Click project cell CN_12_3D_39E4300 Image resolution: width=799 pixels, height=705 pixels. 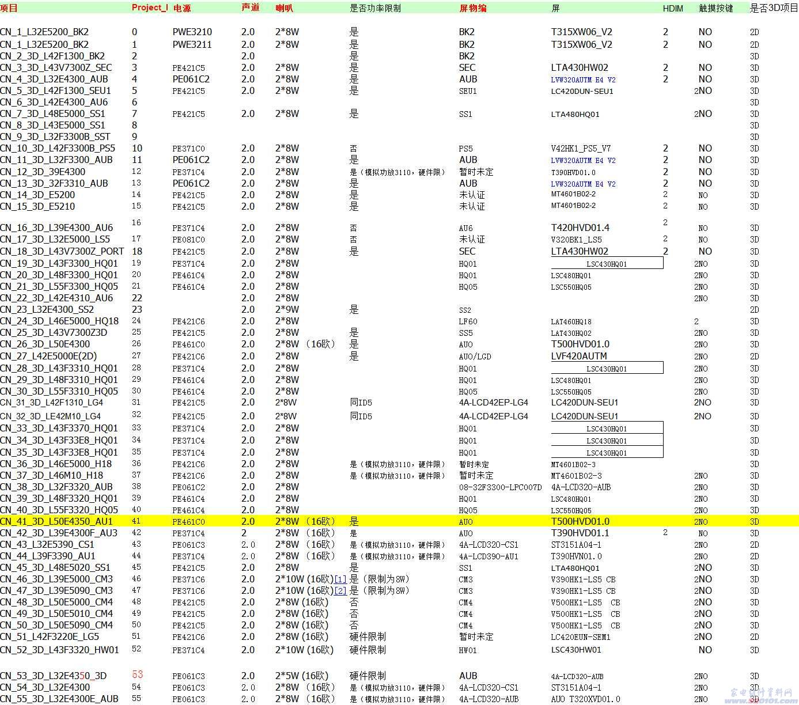point(43,172)
